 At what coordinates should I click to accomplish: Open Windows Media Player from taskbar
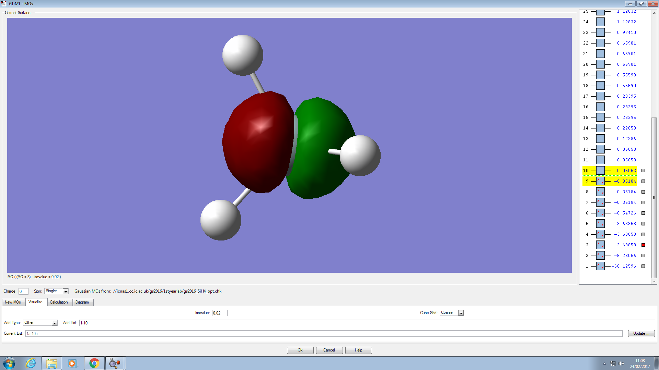(x=72, y=363)
